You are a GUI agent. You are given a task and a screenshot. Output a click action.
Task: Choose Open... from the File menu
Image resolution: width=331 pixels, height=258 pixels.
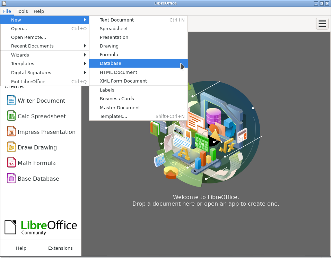pos(45,28)
